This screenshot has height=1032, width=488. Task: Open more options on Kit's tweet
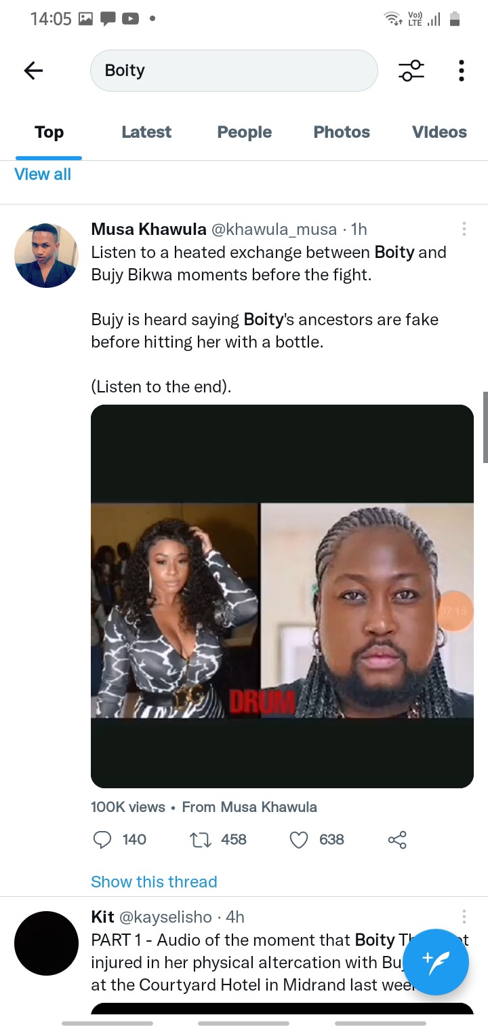[x=464, y=917]
